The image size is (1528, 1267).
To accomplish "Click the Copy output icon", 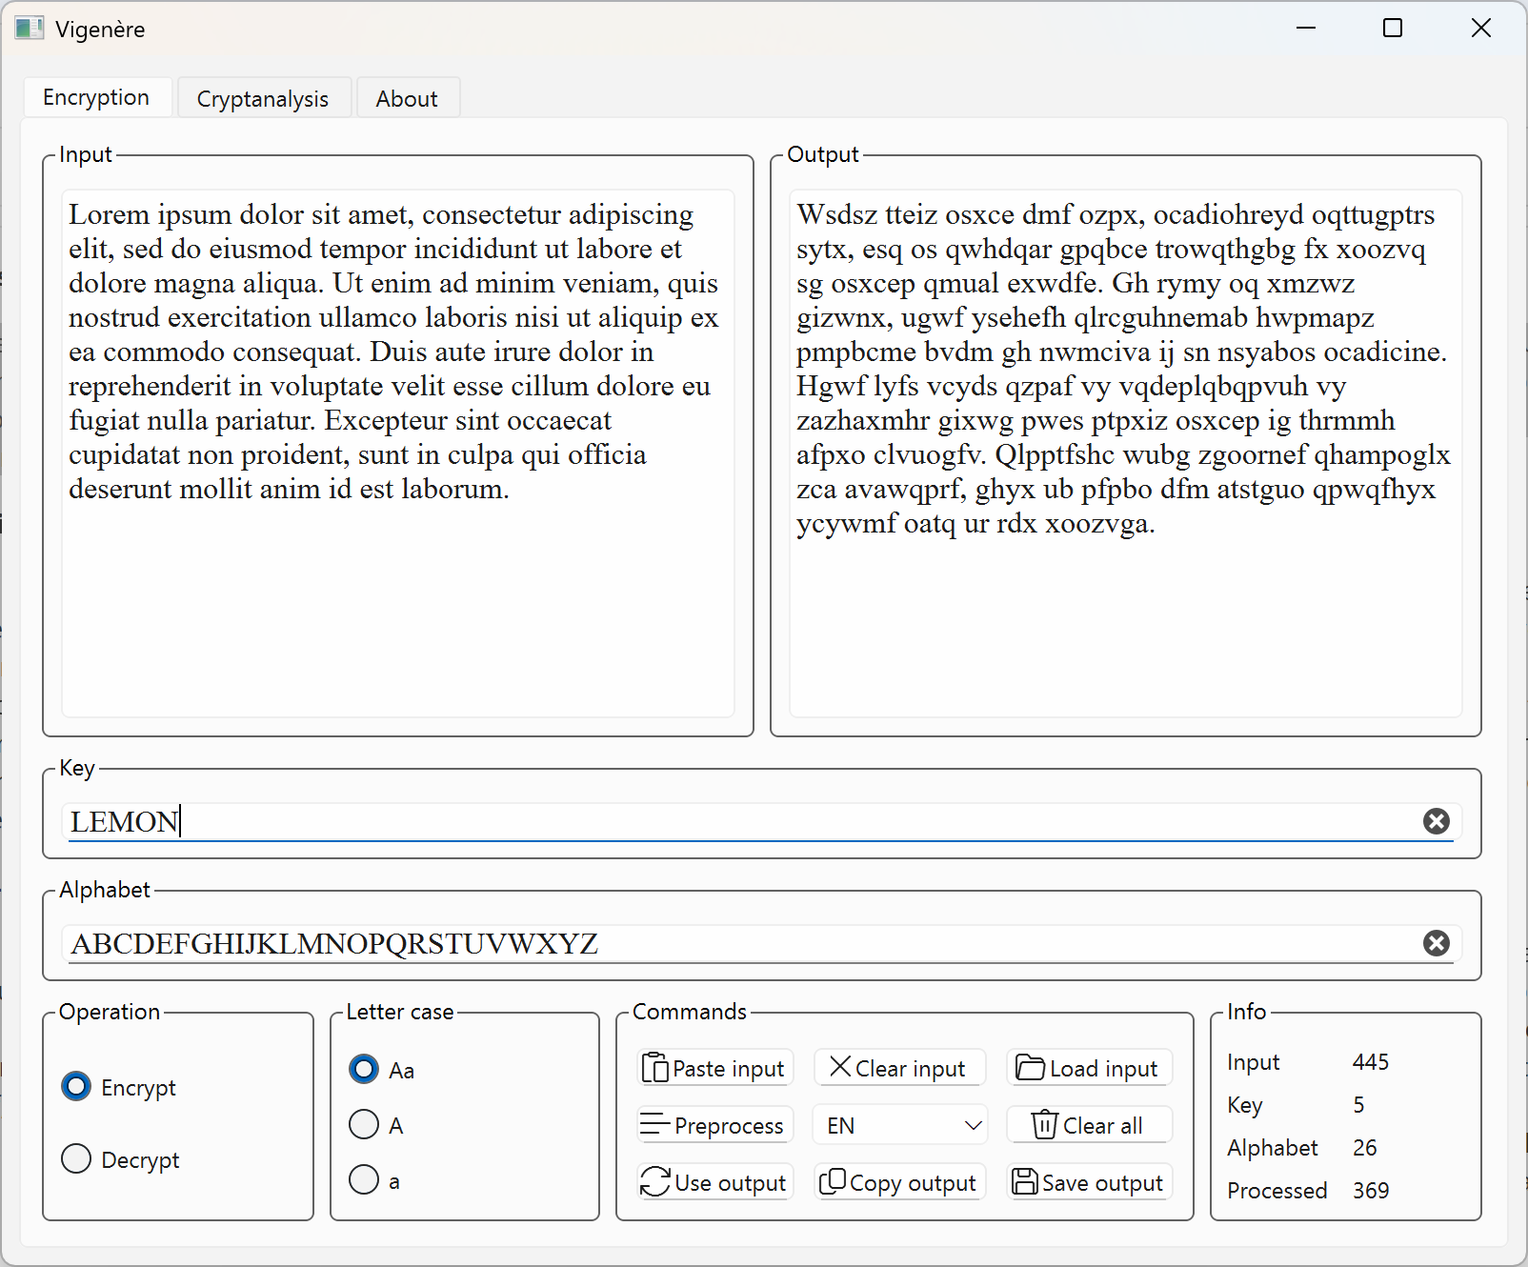I will (833, 1182).
